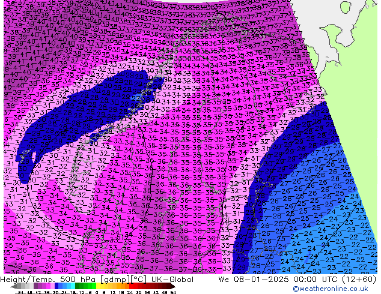Click the date 'We 08-01-2025'
This screenshot has height=294, width=381.
254,280
